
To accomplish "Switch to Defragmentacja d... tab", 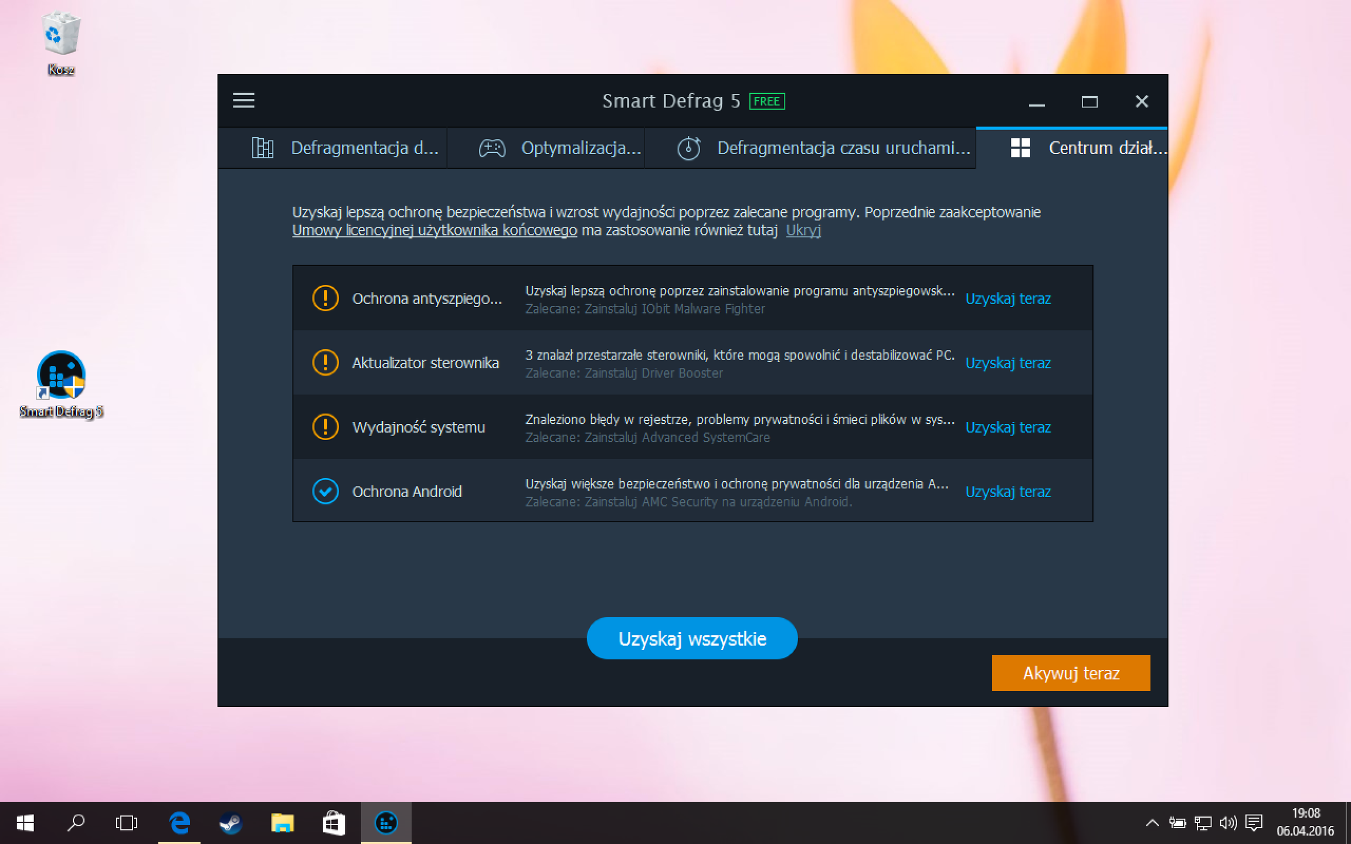I will tap(332, 148).
